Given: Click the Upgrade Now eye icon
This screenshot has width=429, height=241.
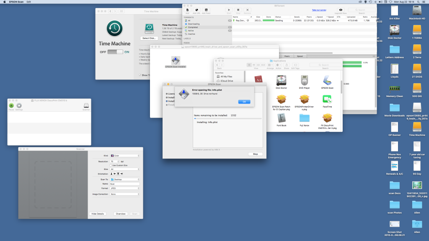Looking at the screenshot, I should 341,10.
